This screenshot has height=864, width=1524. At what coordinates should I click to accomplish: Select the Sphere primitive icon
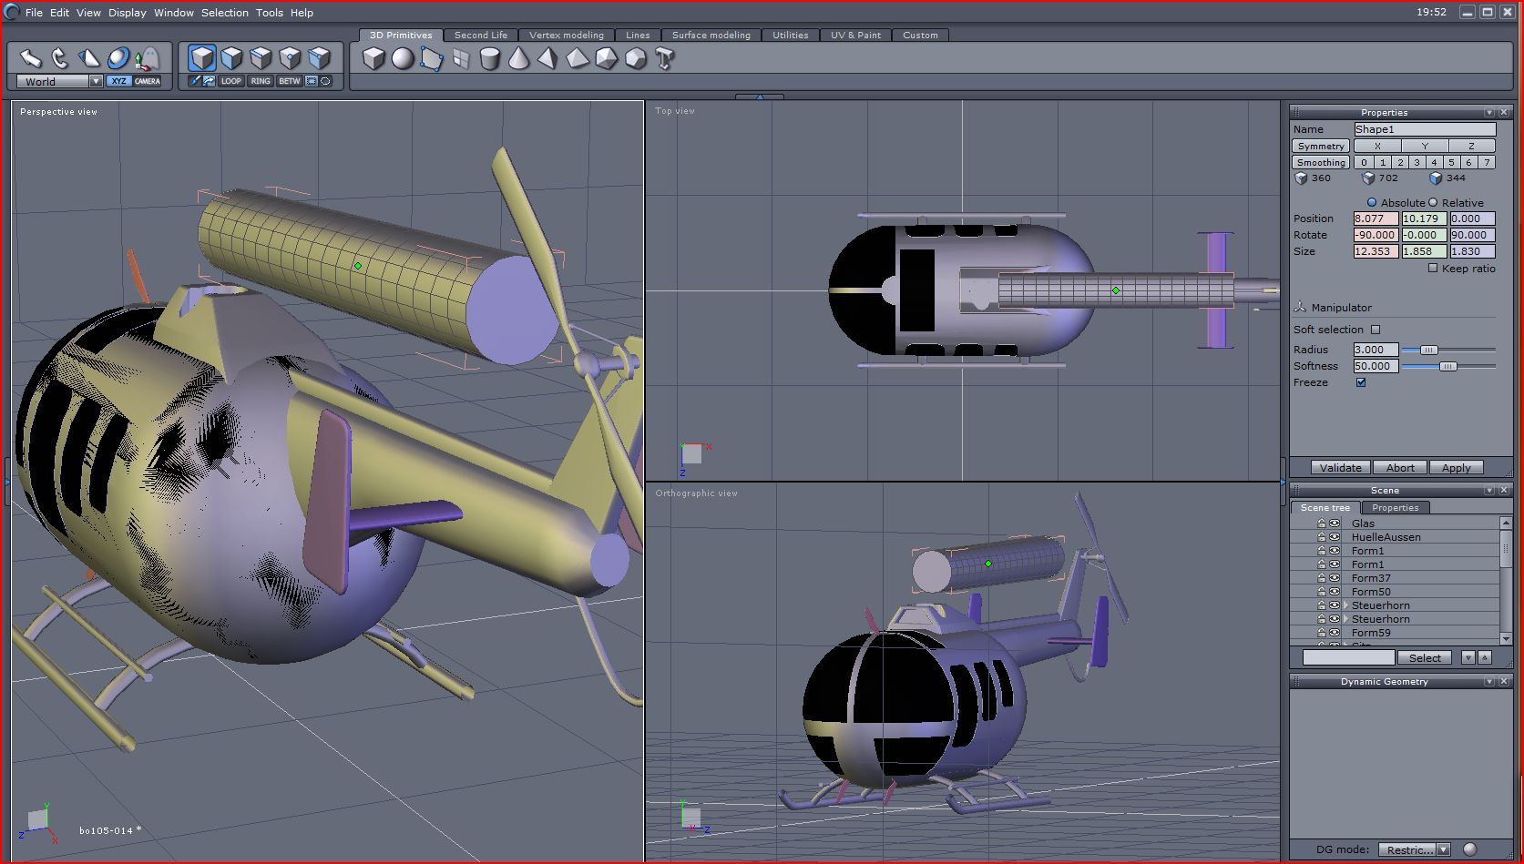(x=403, y=59)
